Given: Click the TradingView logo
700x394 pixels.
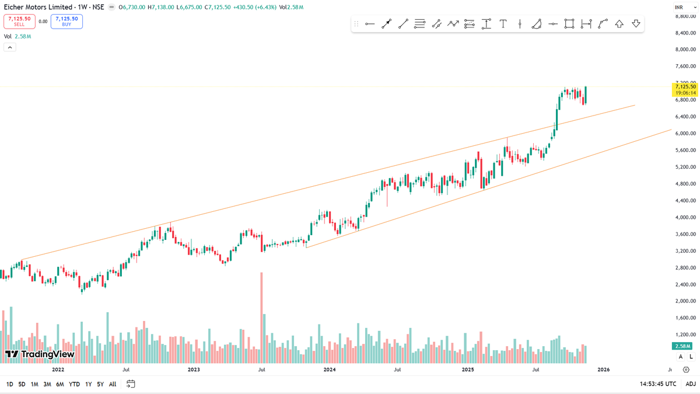Looking at the screenshot, I should 40,354.
